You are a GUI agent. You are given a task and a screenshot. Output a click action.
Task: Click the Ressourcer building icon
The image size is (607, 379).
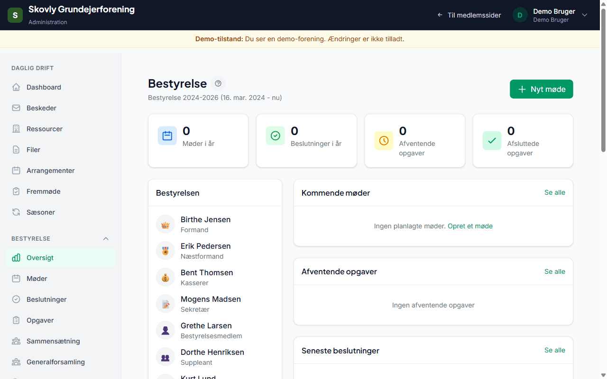(x=16, y=129)
